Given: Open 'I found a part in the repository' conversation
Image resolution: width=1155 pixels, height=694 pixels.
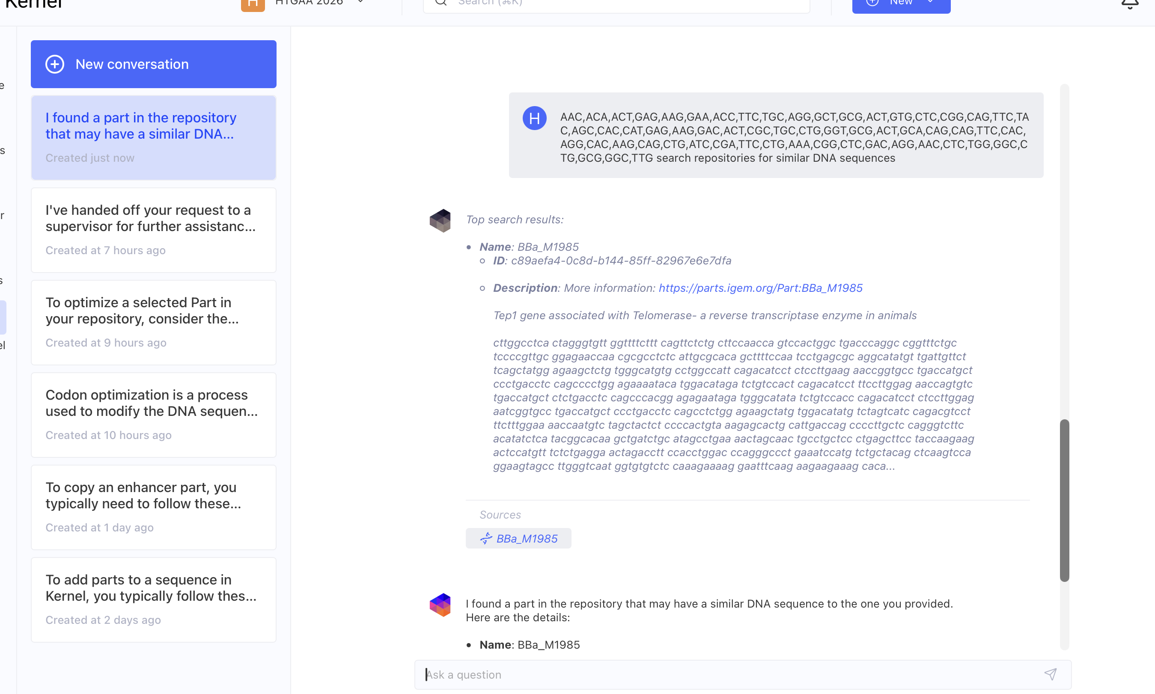Looking at the screenshot, I should tap(153, 137).
